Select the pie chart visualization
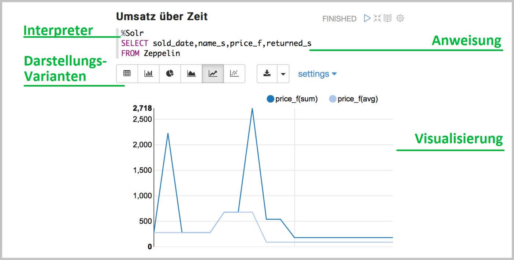The image size is (514, 260). [x=170, y=74]
